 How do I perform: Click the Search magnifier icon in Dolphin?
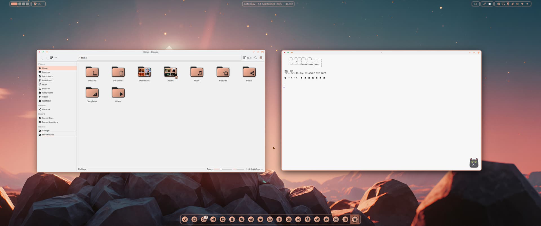(255, 58)
